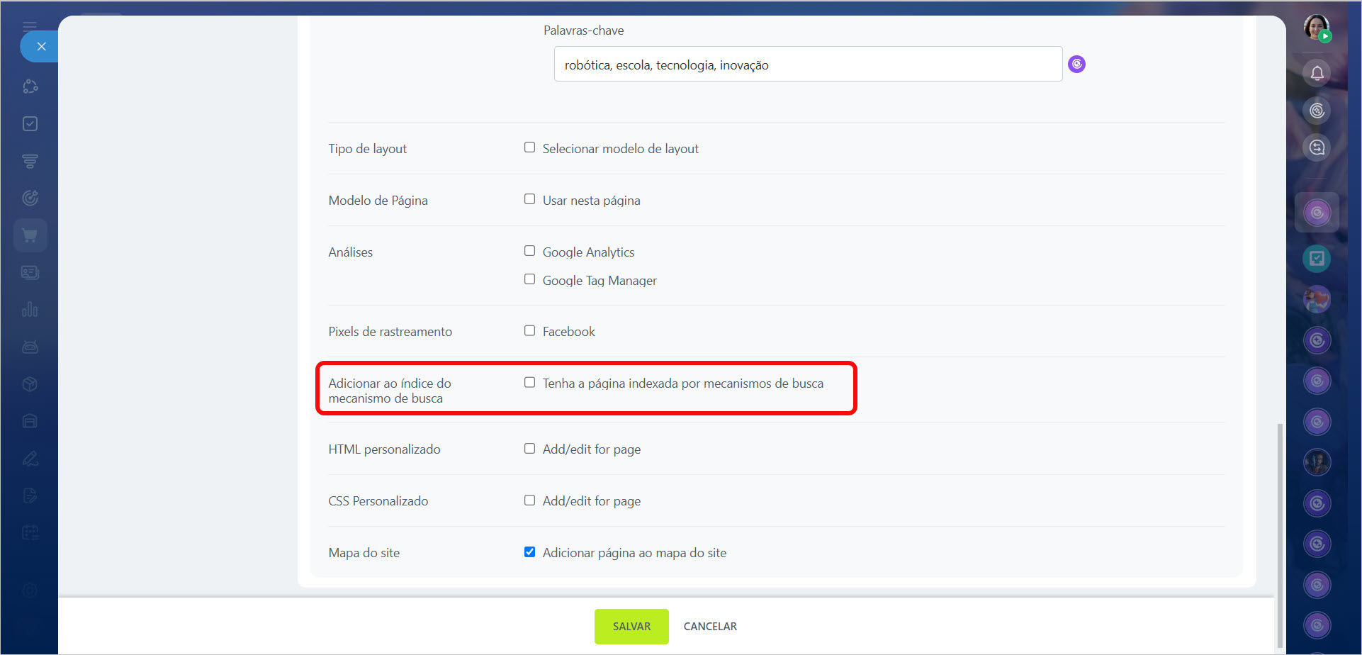The image size is (1362, 655).
Task: Open the shopping cart sidebar icon
Action: click(x=30, y=236)
